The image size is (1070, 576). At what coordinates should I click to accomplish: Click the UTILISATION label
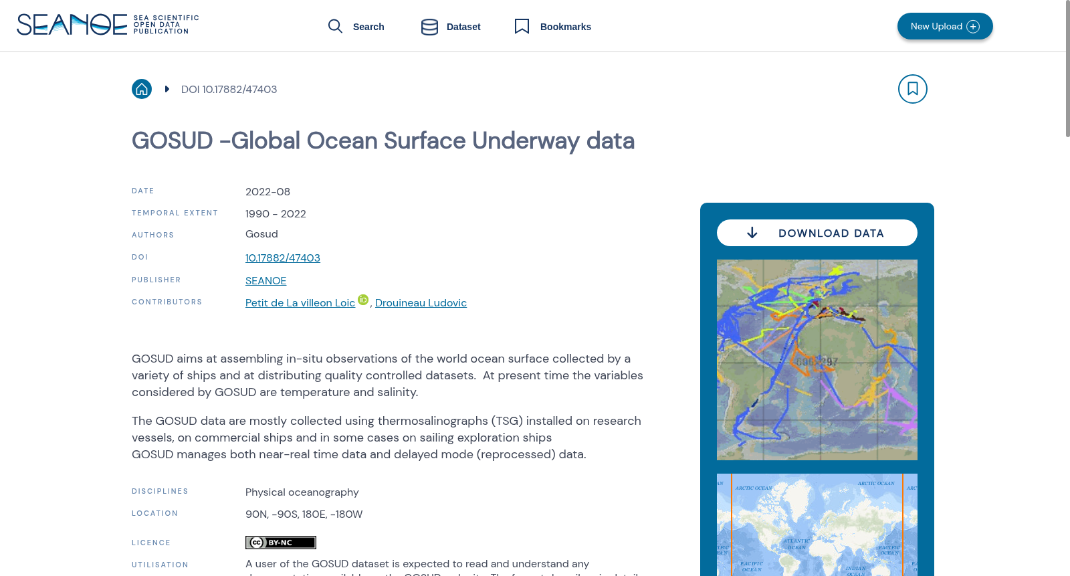click(x=160, y=565)
